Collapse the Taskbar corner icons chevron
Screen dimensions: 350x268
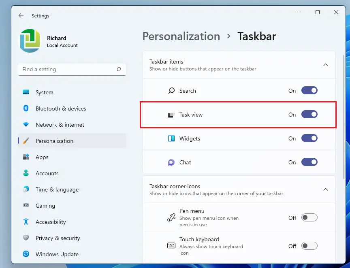click(x=326, y=189)
